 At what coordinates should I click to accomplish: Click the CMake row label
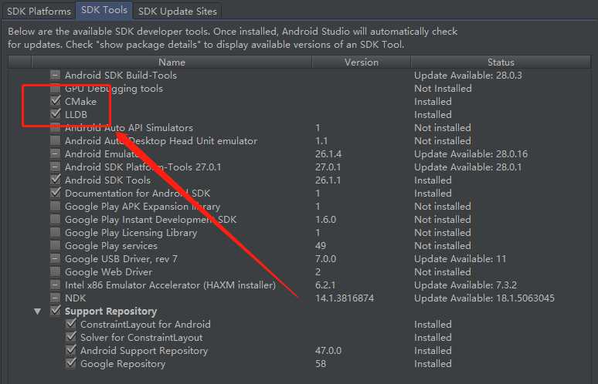80,102
